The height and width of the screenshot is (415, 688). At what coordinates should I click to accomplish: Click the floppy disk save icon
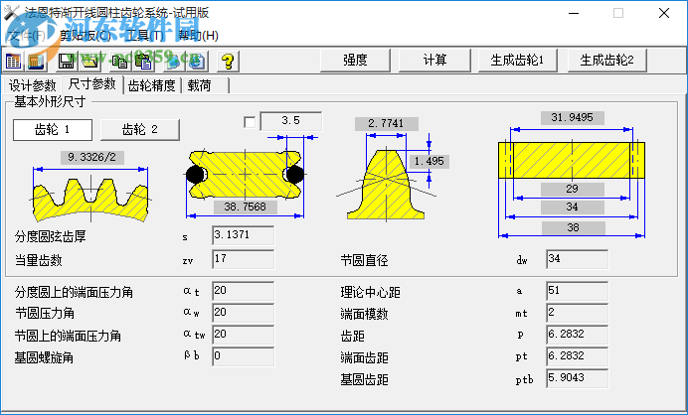click(x=67, y=61)
